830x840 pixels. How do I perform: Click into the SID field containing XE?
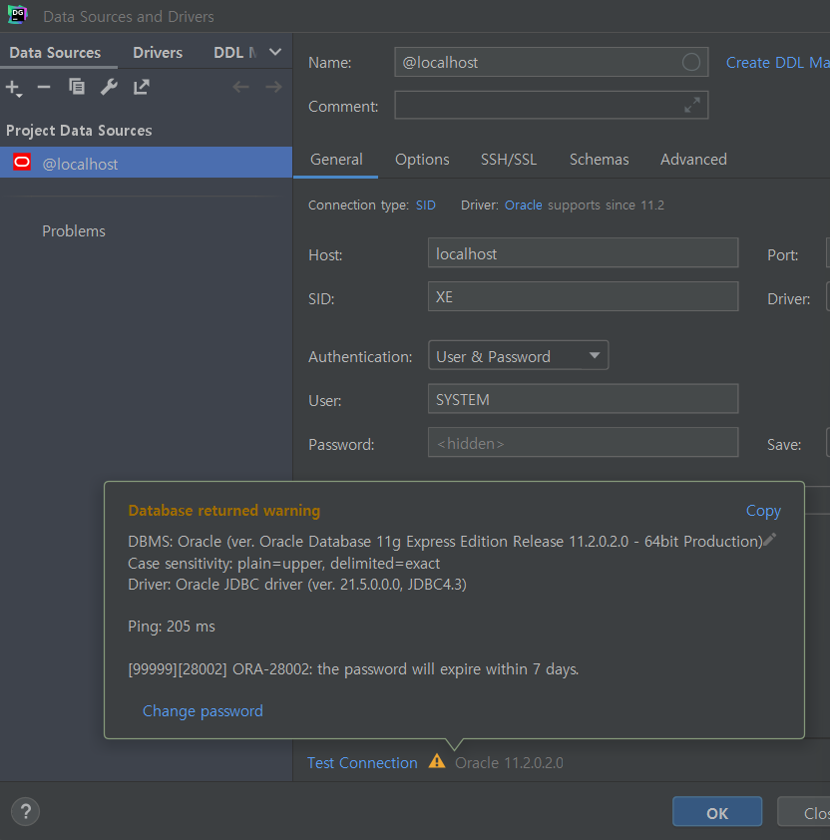click(583, 296)
